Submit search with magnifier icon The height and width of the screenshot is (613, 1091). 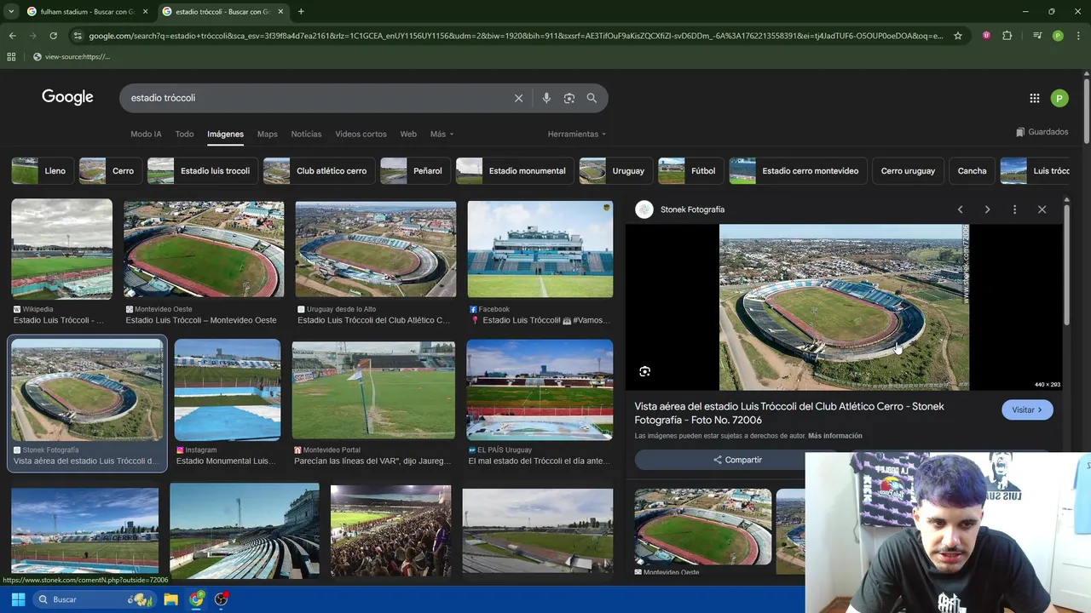592,98
